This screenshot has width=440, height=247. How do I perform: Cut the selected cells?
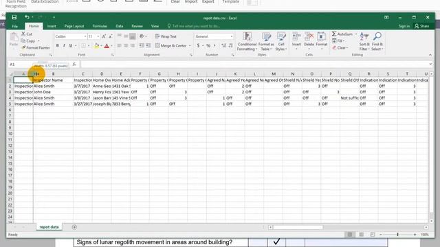pyautogui.click(x=27, y=34)
